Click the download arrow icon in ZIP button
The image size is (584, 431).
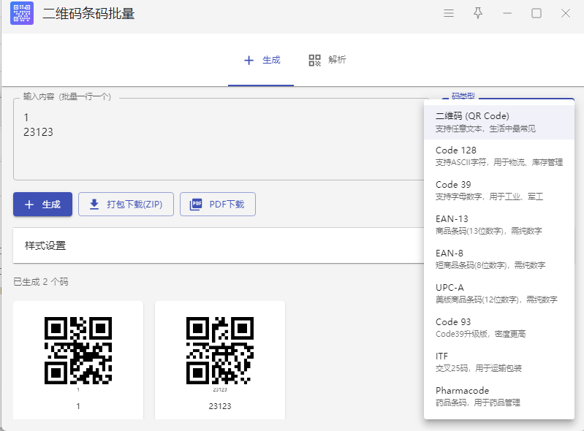[94, 204]
